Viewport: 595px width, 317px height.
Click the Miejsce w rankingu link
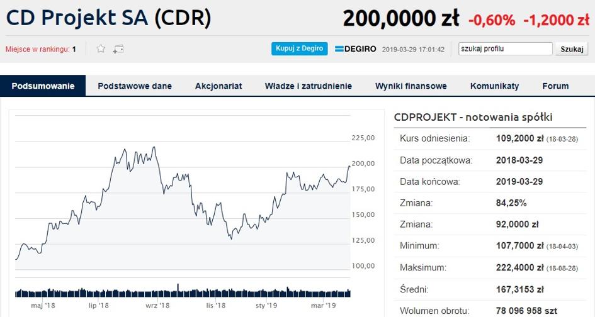point(40,49)
